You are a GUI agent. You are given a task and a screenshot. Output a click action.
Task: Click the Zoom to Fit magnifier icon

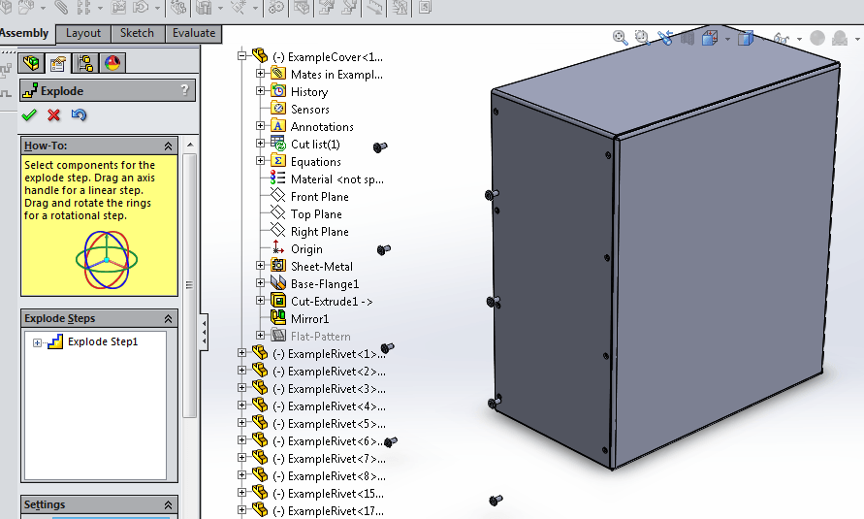point(620,38)
